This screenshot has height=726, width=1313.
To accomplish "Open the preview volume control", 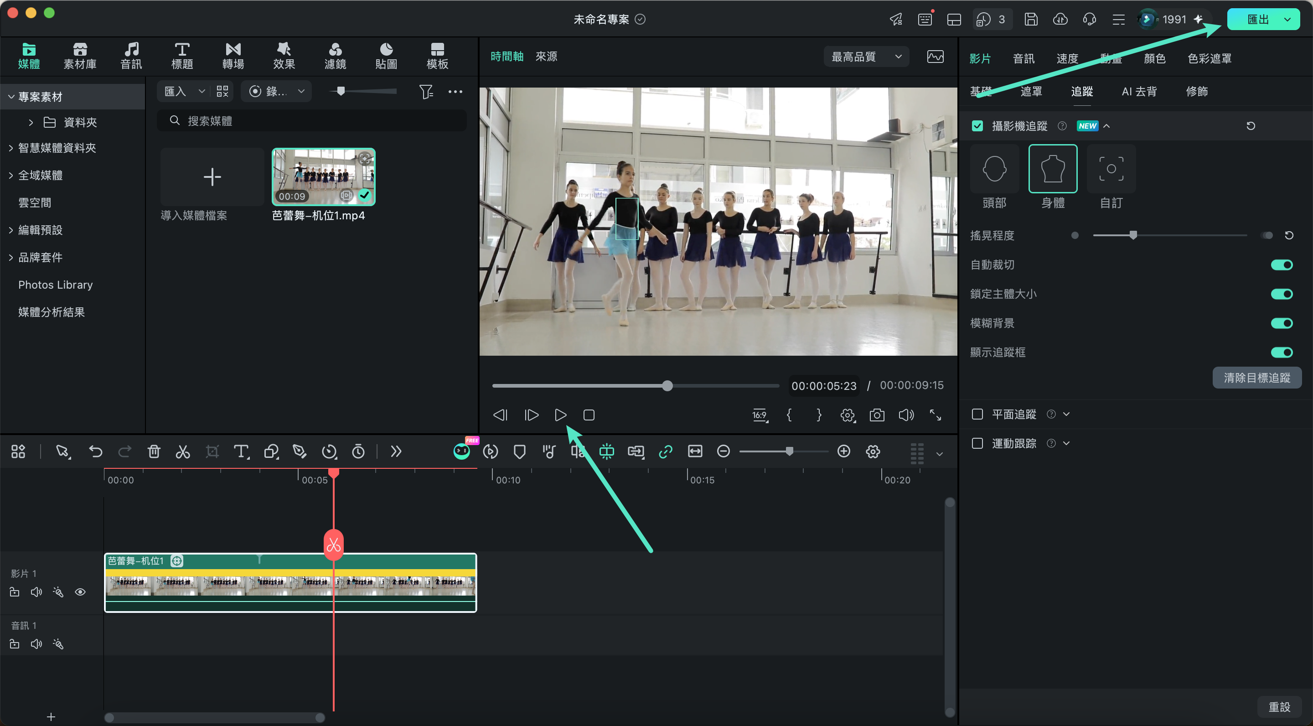I will 906,415.
